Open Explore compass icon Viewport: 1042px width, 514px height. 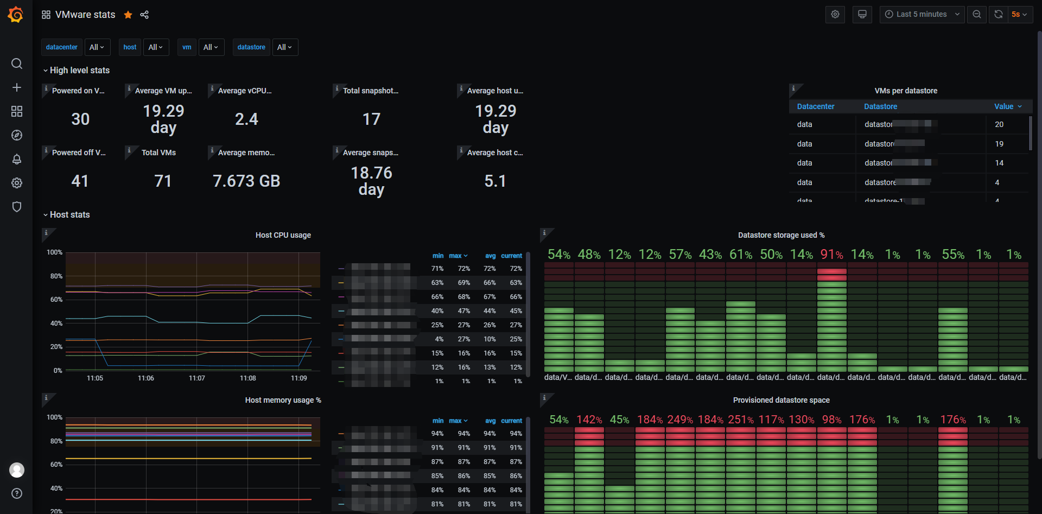click(17, 135)
